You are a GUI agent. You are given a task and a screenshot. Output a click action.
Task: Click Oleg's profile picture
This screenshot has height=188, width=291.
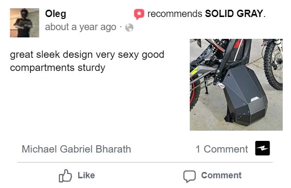(24, 23)
